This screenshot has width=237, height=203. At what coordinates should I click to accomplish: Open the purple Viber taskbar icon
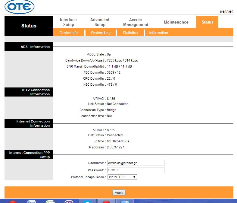point(69,201)
